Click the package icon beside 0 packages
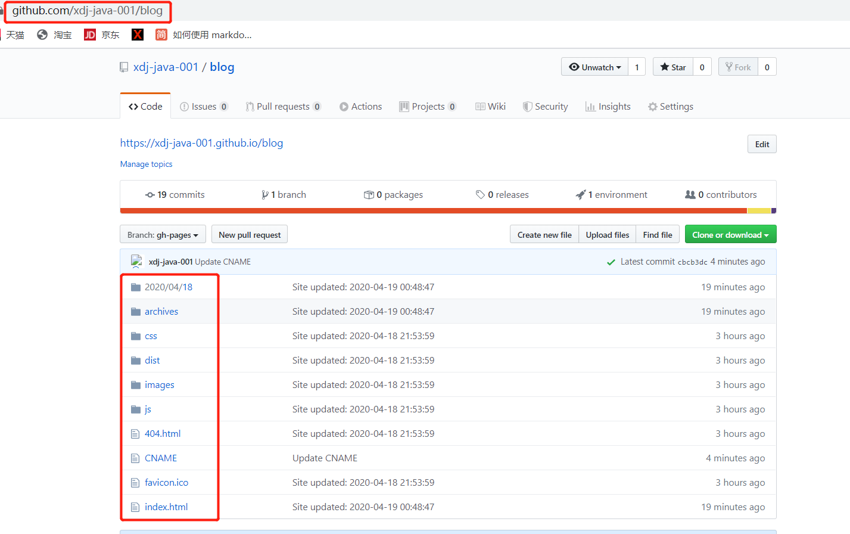Screen dimensions: 850x534 point(369,195)
